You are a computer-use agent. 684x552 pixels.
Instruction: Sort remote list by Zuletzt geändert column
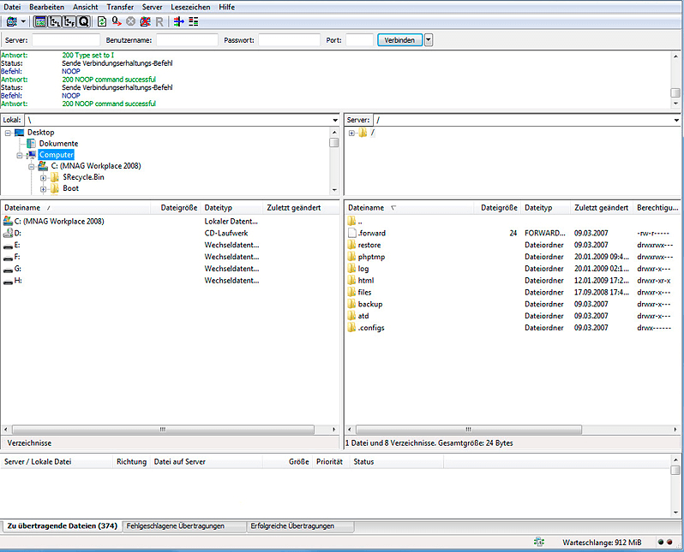coord(601,208)
